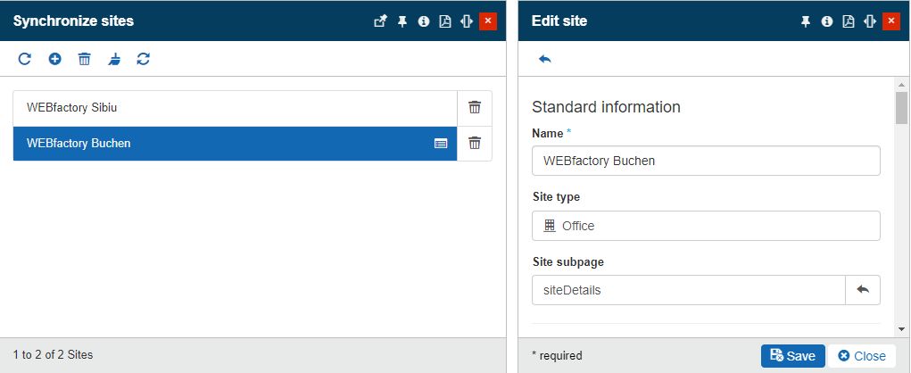Screen dimensions: 911x373
Task: Click the trash icon in Synchronize sites toolbar
Action: pos(84,59)
